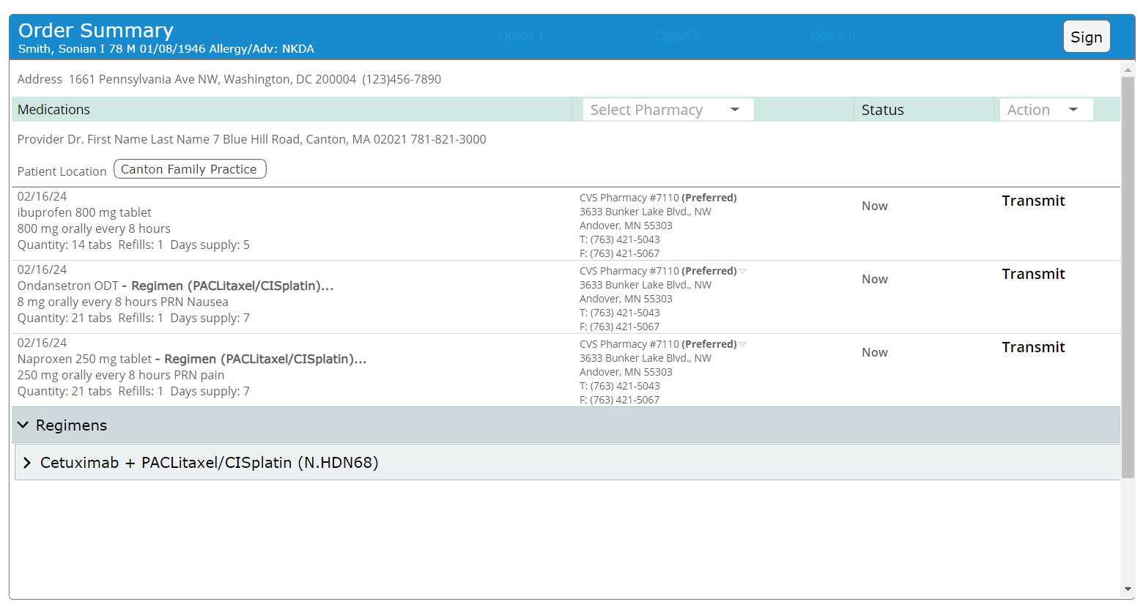Click the Sign button

click(1087, 37)
